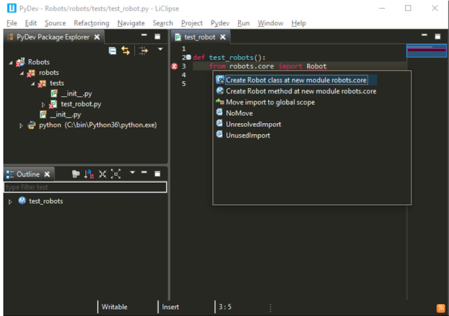Toggle alphabetical sort in Outline panel
The image size is (449, 316).
point(89,174)
